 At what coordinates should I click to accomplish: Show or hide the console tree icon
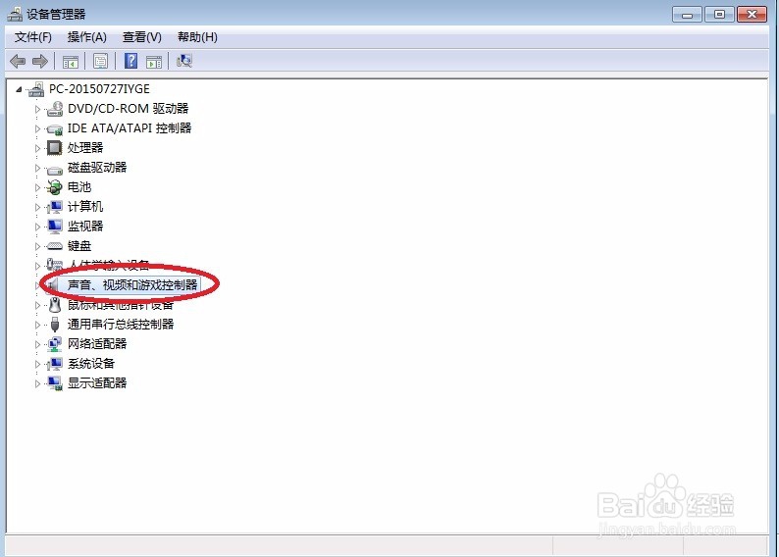point(71,62)
